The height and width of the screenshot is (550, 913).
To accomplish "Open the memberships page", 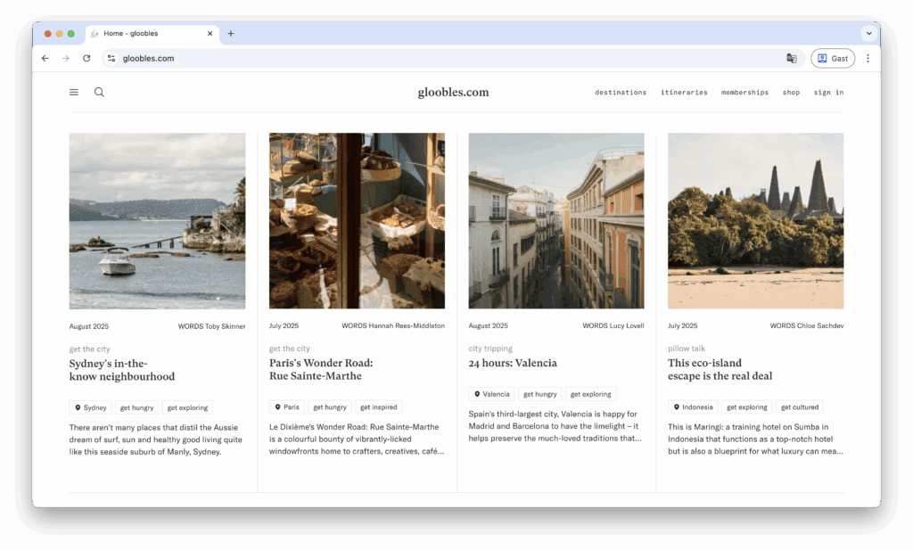I will tap(744, 93).
